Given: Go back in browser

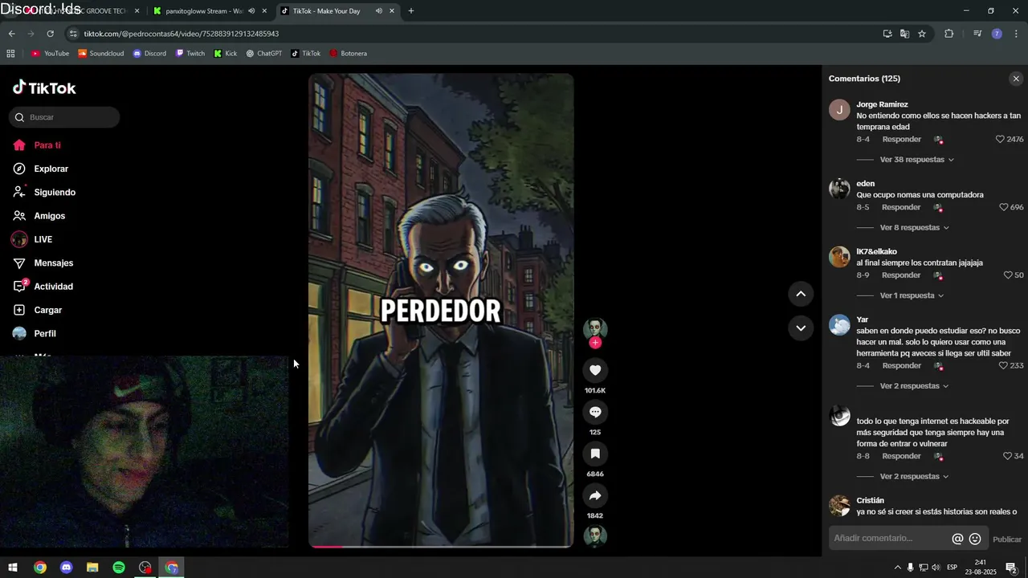Looking at the screenshot, I should (11, 34).
